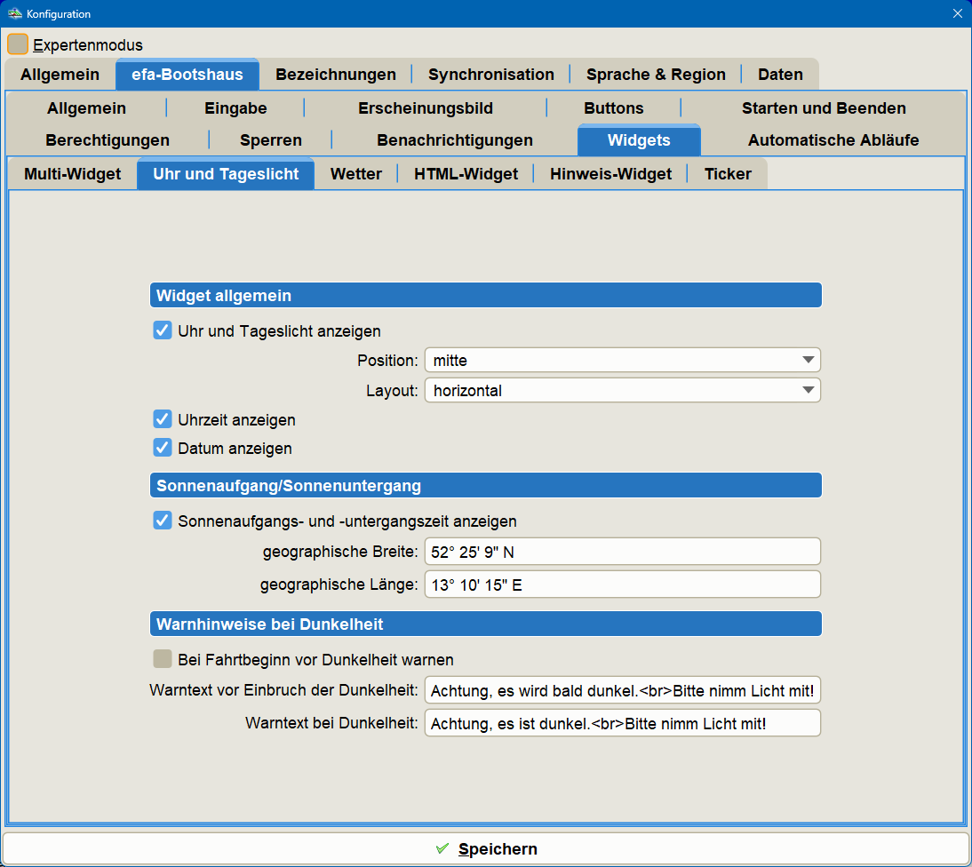Uncheck 'Uhr und Tageslicht anzeigen'

[x=163, y=330]
